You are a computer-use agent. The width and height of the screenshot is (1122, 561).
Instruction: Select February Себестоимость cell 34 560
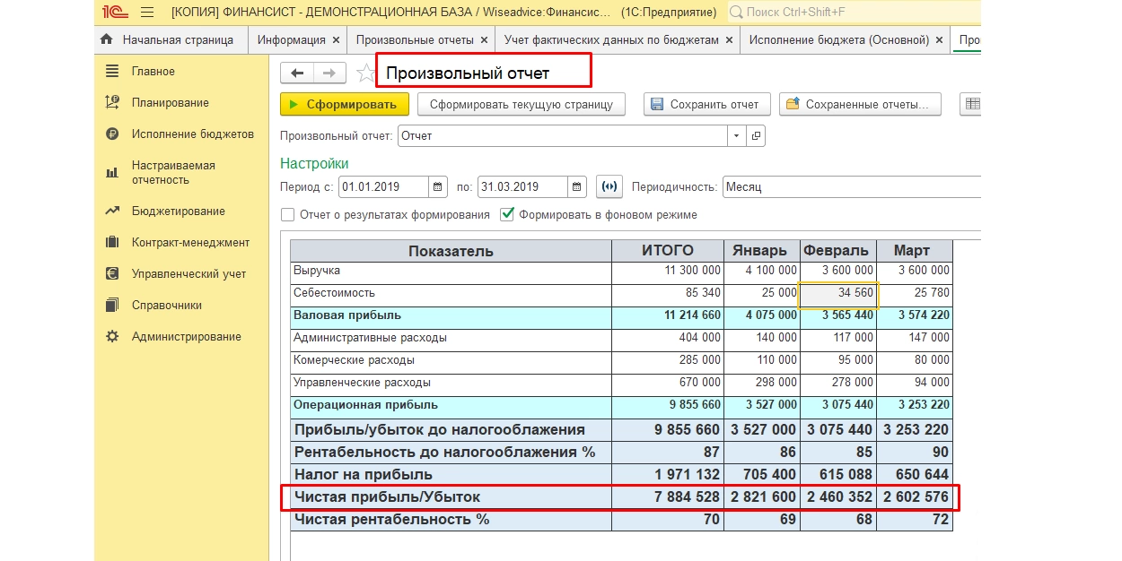tap(838, 294)
